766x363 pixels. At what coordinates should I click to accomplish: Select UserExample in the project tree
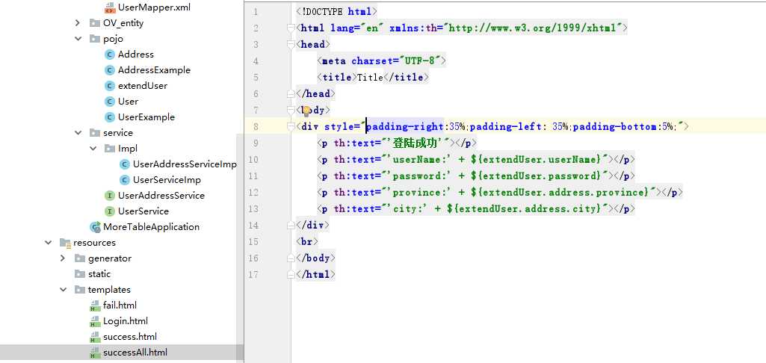pos(146,117)
